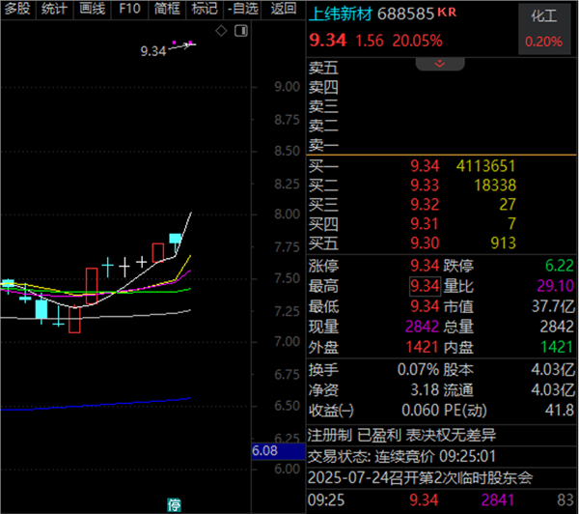Click the stock name 上纬新材

pos(340,14)
